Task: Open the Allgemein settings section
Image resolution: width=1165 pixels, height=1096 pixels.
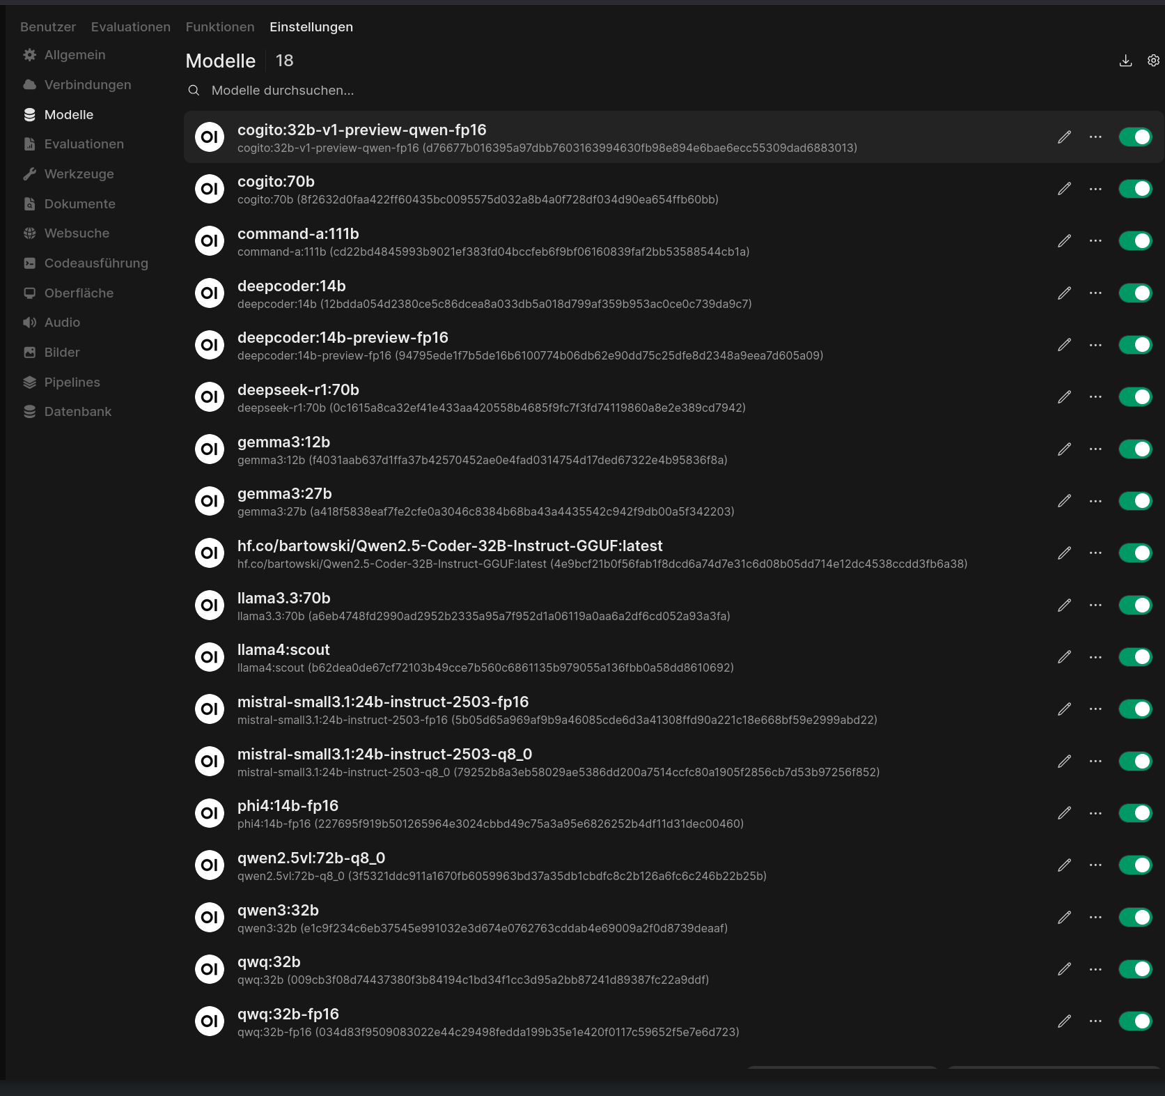Action: (64, 55)
